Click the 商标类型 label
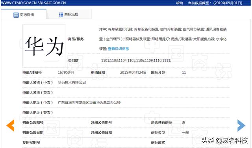Screen dimensions: 252x148 [x=158, y=132]
